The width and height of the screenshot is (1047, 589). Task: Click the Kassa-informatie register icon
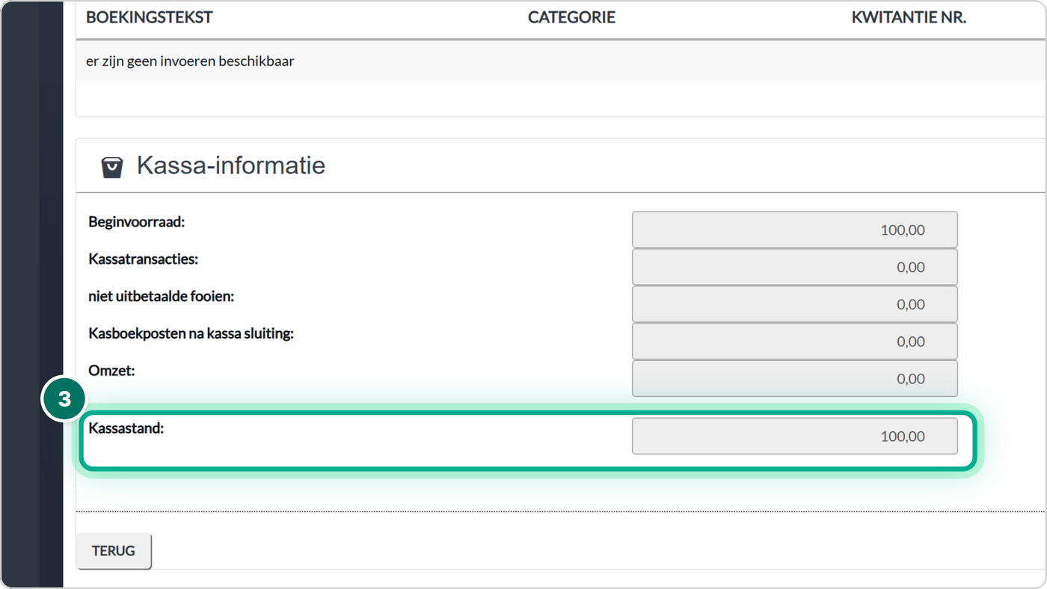[112, 167]
